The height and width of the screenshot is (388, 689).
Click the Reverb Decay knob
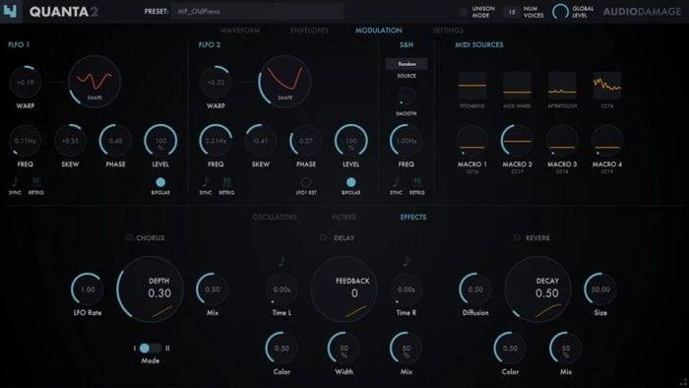click(x=537, y=290)
